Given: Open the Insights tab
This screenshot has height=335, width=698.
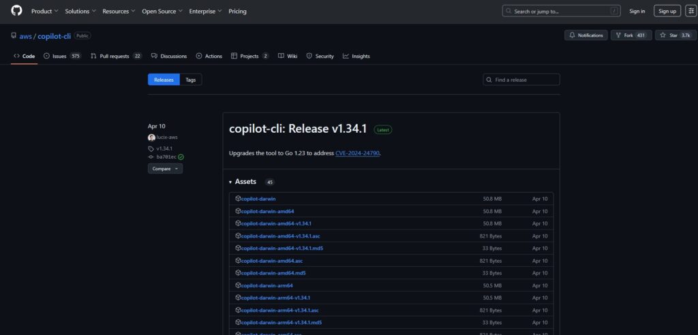Looking at the screenshot, I should (356, 56).
